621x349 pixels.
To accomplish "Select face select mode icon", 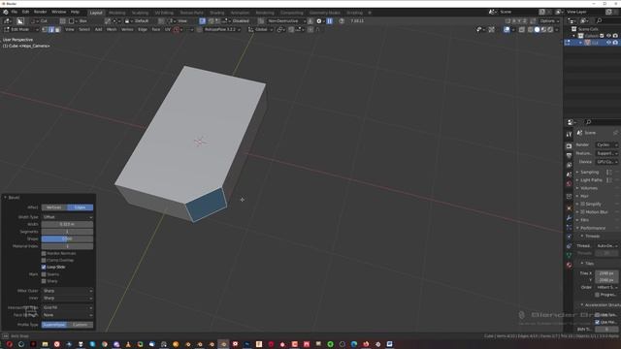I will tap(58, 30).
